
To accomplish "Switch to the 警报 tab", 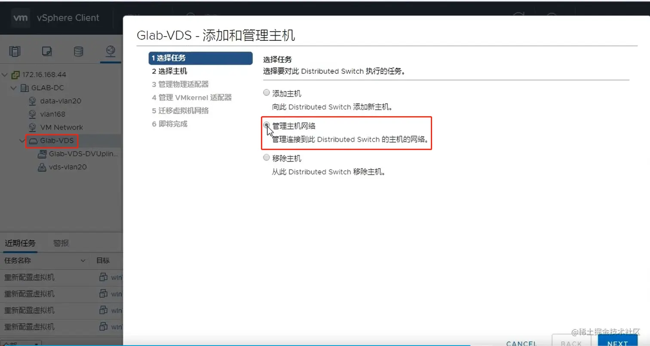I will 61,243.
